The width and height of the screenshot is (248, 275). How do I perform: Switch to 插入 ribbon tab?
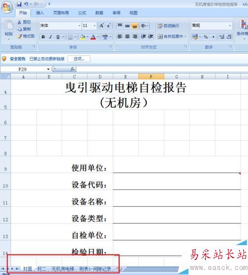point(40,13)
